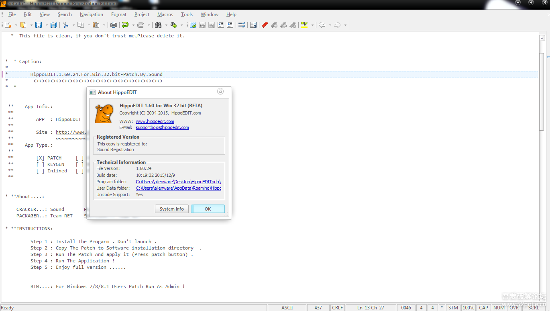Open the Navigation menu

(92, 14)
